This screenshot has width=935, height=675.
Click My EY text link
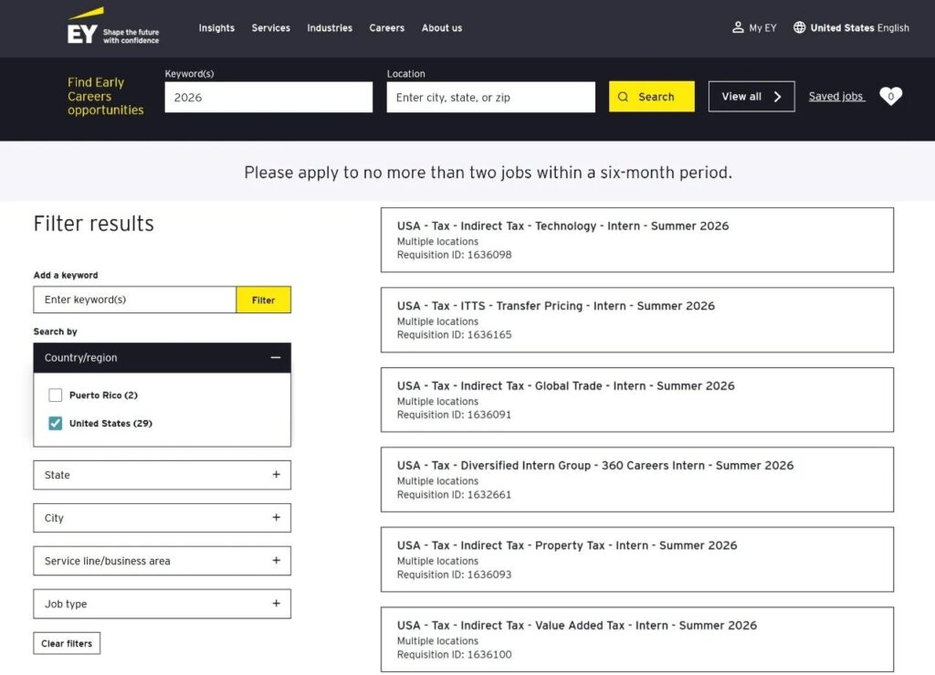point(762,28)
